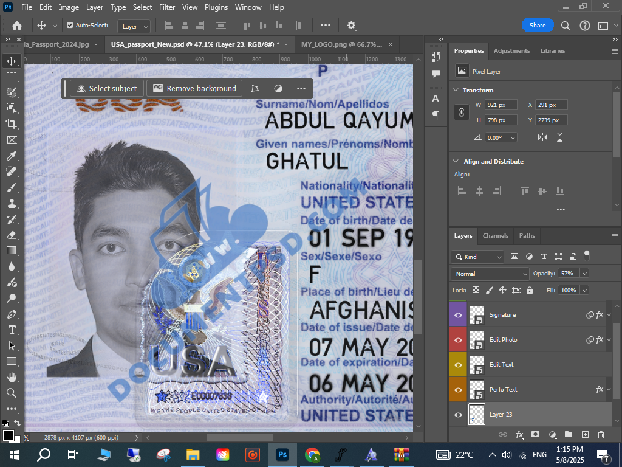622x467 pixels.
Task: Select the Crop tool
Action: tap(12, 124)
